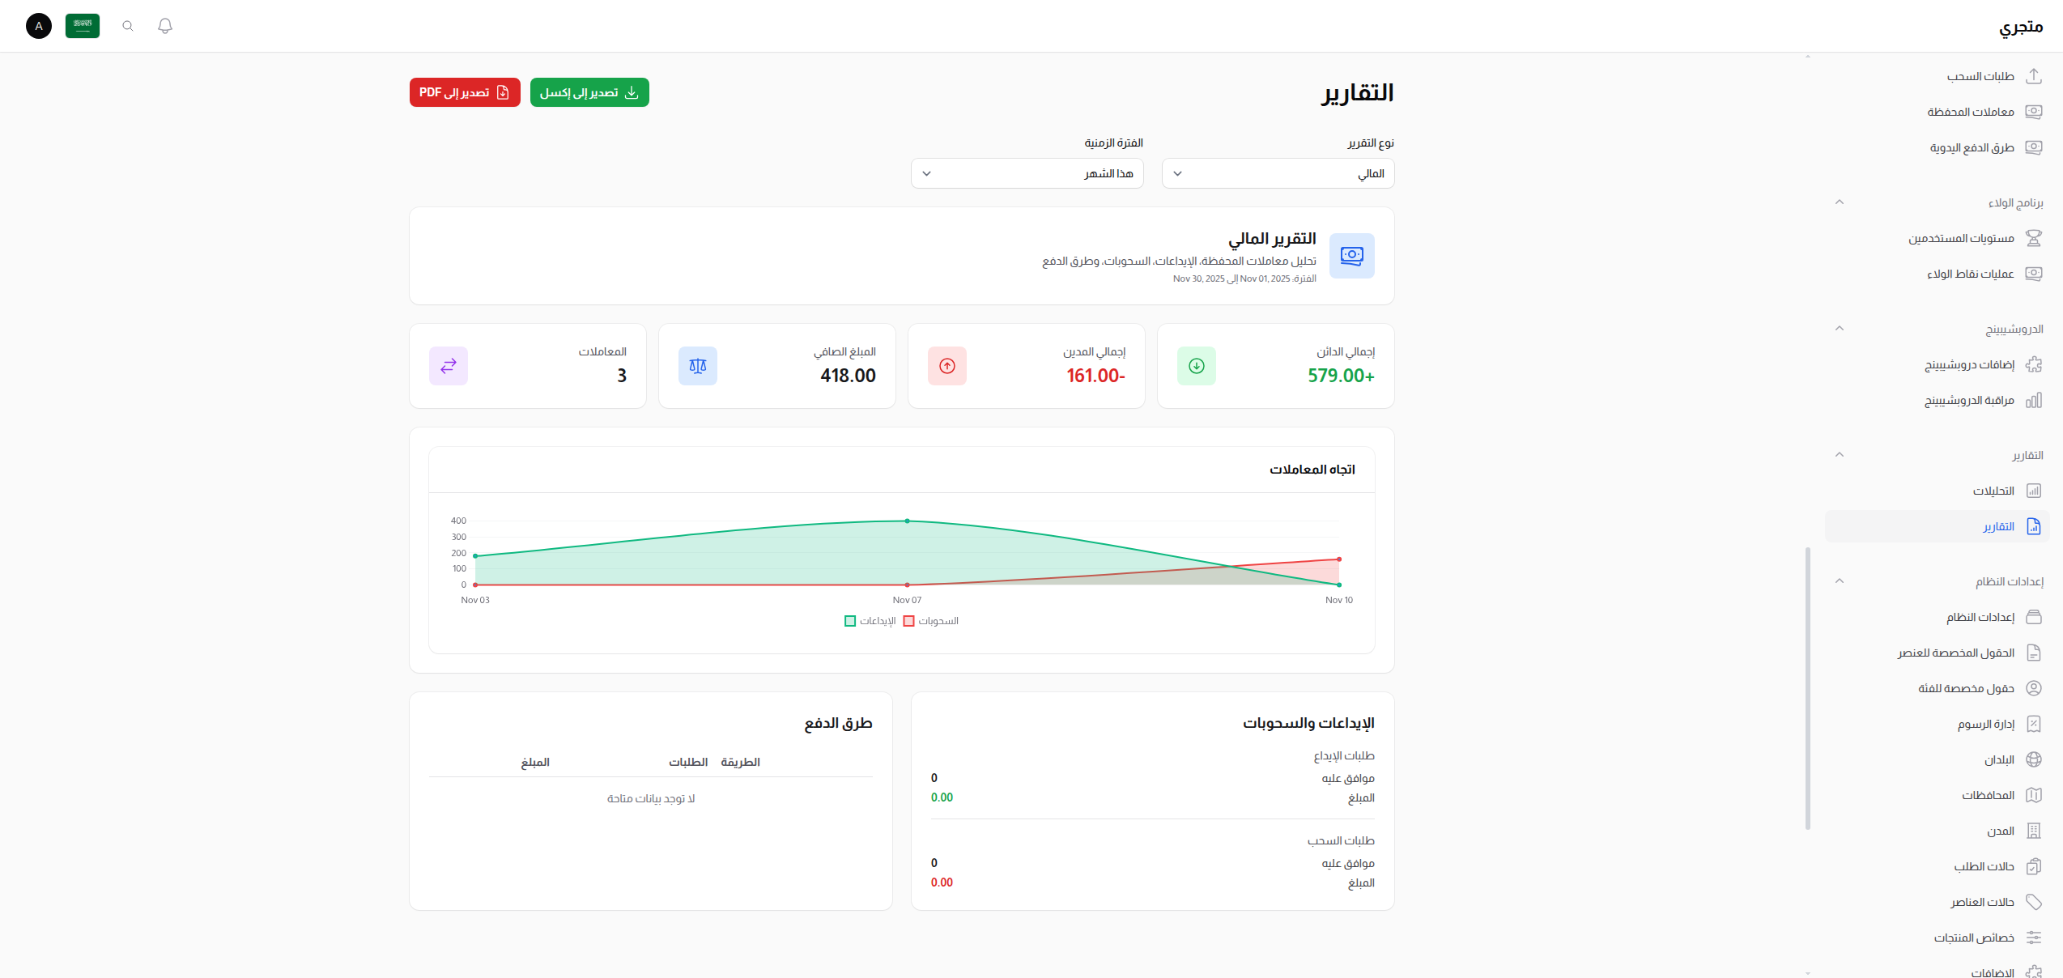Open طلبات السحب sidebar item
2063x978 pixels.
1980,76
